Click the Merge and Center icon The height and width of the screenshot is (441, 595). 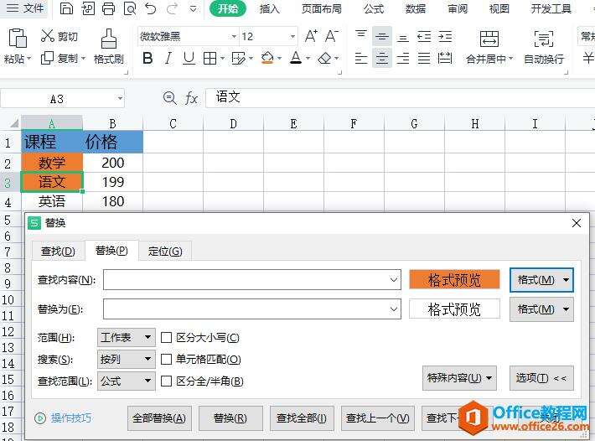[489, 39]
